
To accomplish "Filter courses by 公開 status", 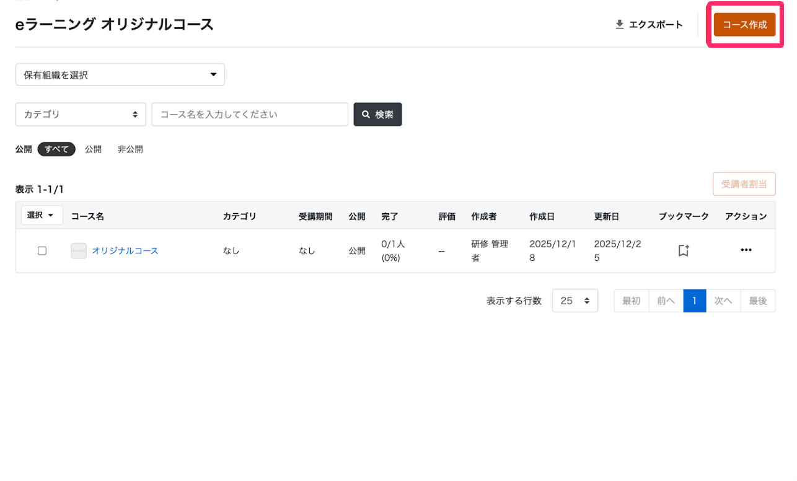I will tap(93, 149).
